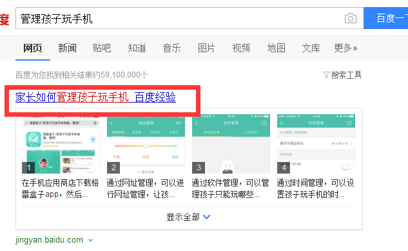This screenshot has height=251, width=408.
Task: Go to the 地图 tab
Action: (x=277, y=48)
